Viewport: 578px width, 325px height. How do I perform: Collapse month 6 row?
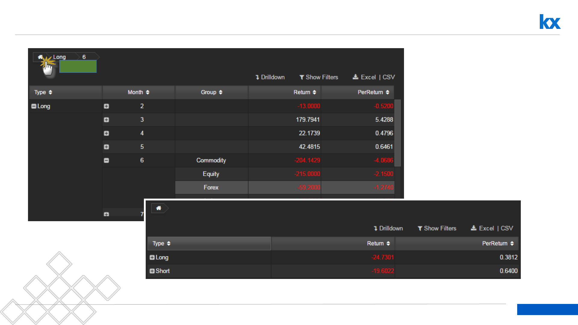(x=106, y=160)
